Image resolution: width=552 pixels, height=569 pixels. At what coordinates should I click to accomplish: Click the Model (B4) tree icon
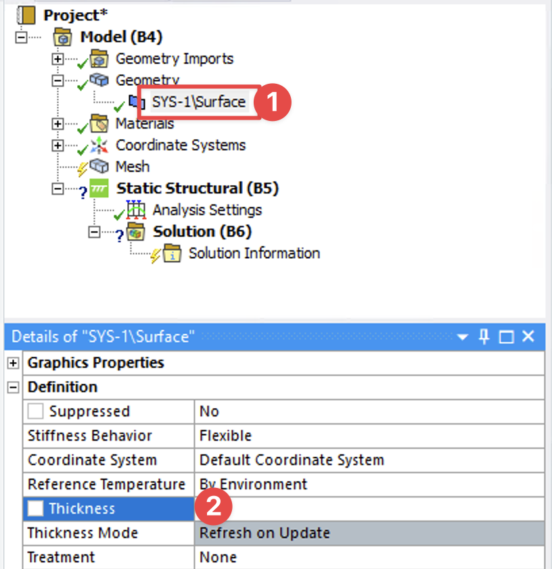pyautogui.click(x=62, y=37)
